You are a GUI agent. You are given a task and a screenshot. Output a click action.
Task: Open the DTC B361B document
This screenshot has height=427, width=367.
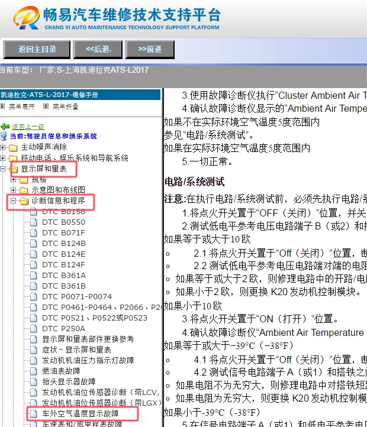point(64,286)
